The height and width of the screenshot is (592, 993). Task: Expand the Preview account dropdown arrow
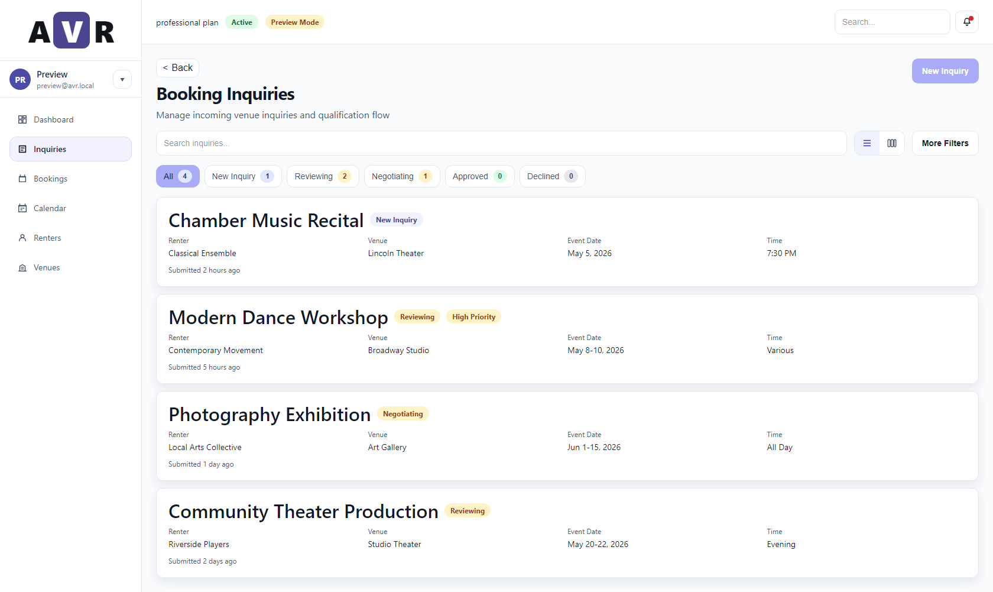122,80
